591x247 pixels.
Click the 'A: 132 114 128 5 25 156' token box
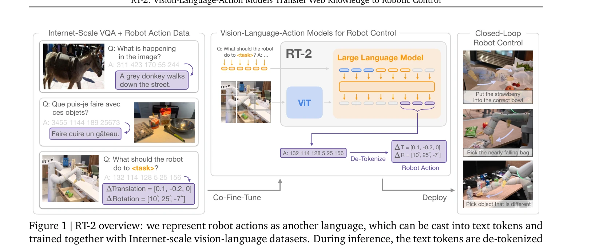(313, 153)
